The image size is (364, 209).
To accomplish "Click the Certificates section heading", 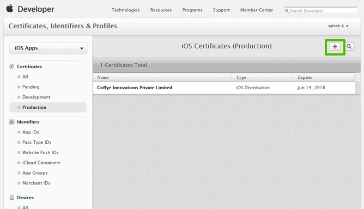I will click(x=29, y=66).
